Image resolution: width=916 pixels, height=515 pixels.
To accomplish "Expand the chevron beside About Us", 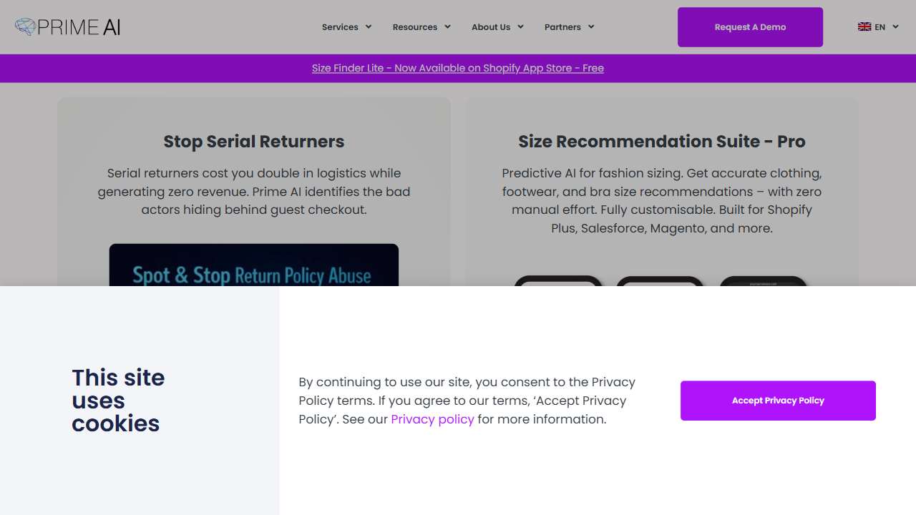I will tap(520, 27).
